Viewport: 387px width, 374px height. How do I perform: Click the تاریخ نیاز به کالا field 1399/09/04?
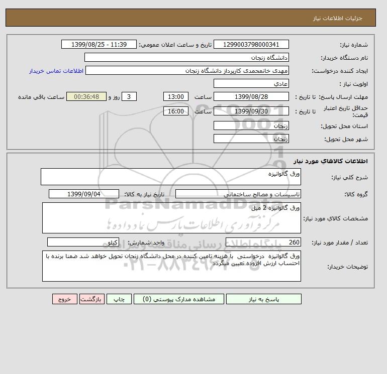point(84,194)
